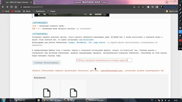The image size is (182, 102).
Task: Open browser extensions puzzle menu
Action: click(148, 7)
